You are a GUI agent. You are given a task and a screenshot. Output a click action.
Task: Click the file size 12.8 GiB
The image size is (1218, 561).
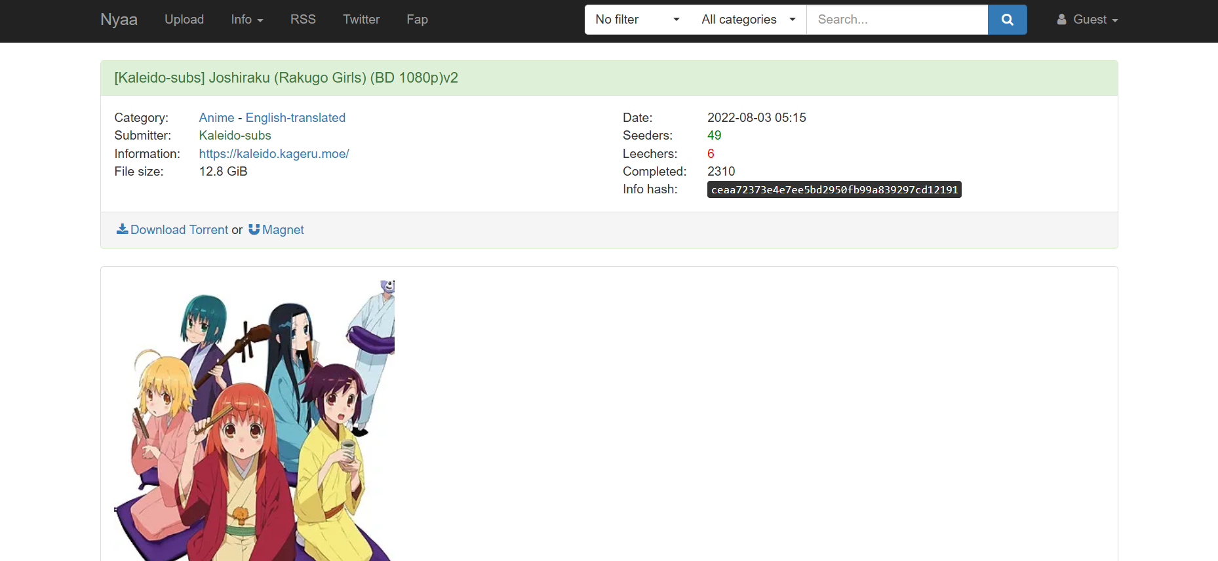(x=223, y=172)
